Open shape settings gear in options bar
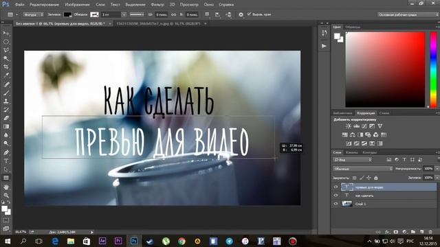Image resolution: width=440 pixels, height=247 pixels. 241,14
